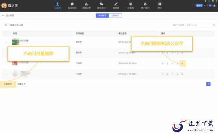
Task: Open the chat bubble messages section icon
Action: 72,5
